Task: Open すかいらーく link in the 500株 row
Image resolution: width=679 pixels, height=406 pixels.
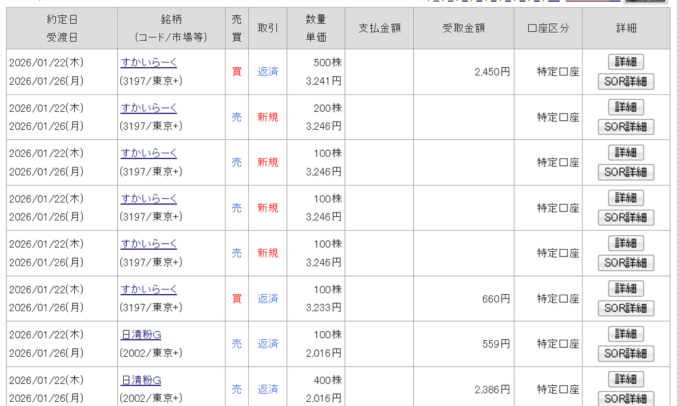Action: pyautogui.click(x=149, y=63)
